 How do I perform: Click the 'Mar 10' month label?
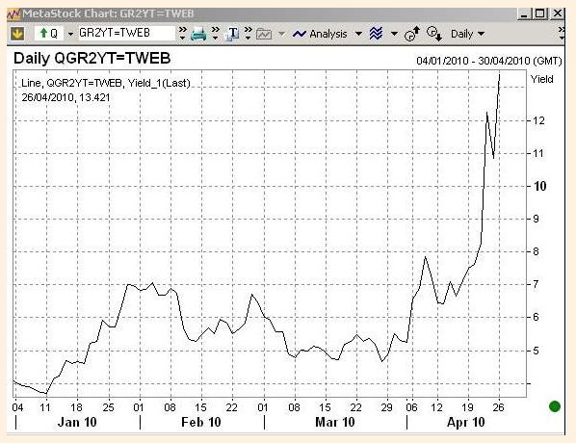point(335,422)
